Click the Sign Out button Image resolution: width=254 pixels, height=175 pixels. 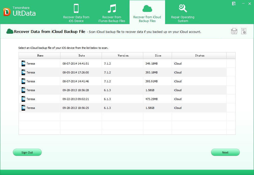[27, 152]
